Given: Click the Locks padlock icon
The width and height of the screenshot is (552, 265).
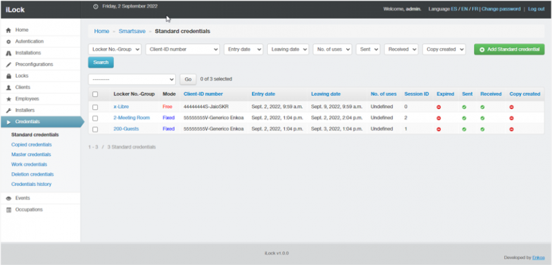Looking at the screenshot, I should (x=9, y=76).
